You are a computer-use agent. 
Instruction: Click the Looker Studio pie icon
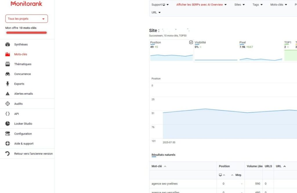[x=8, y=123]
